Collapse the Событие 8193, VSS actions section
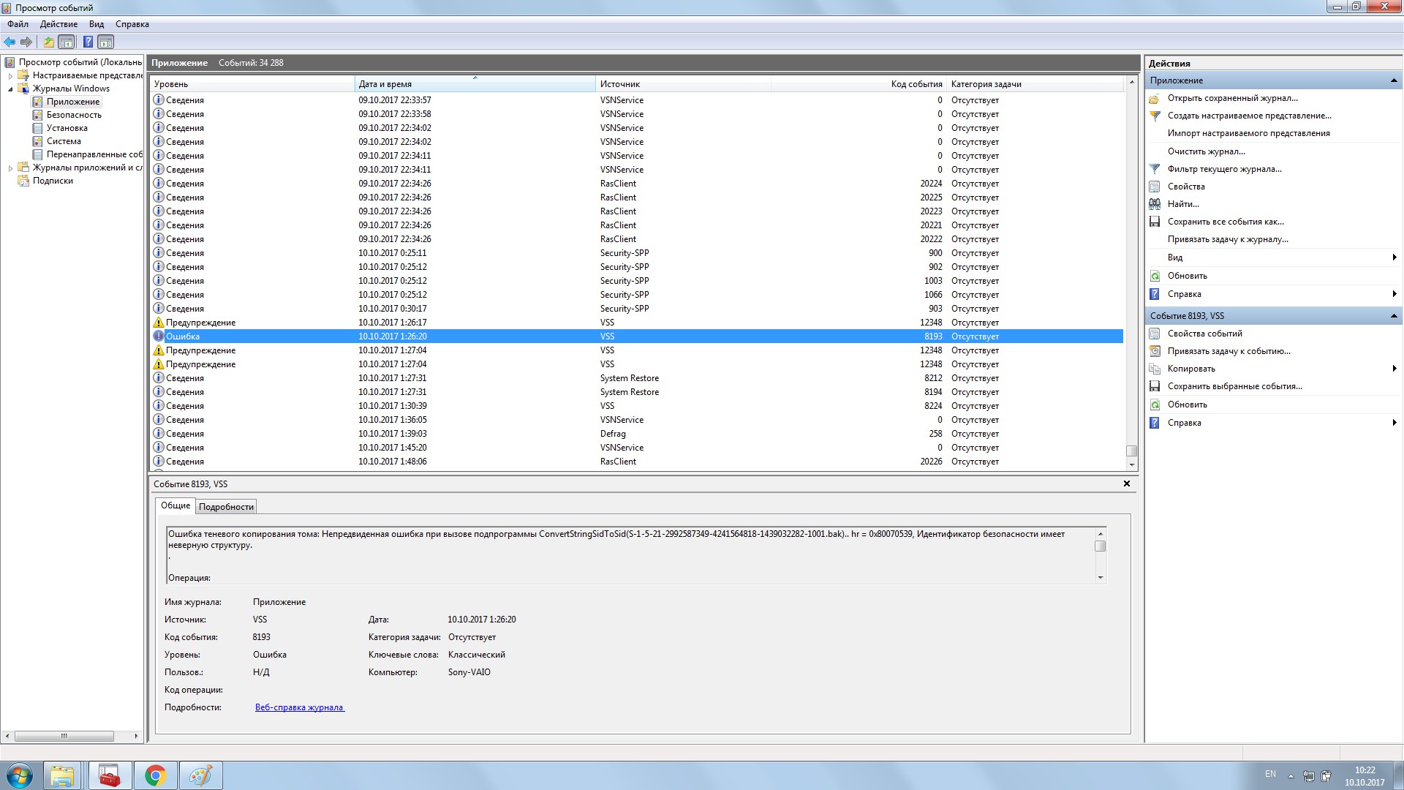The height and width of the screenshot is (790, 1404). [1393, 316]
